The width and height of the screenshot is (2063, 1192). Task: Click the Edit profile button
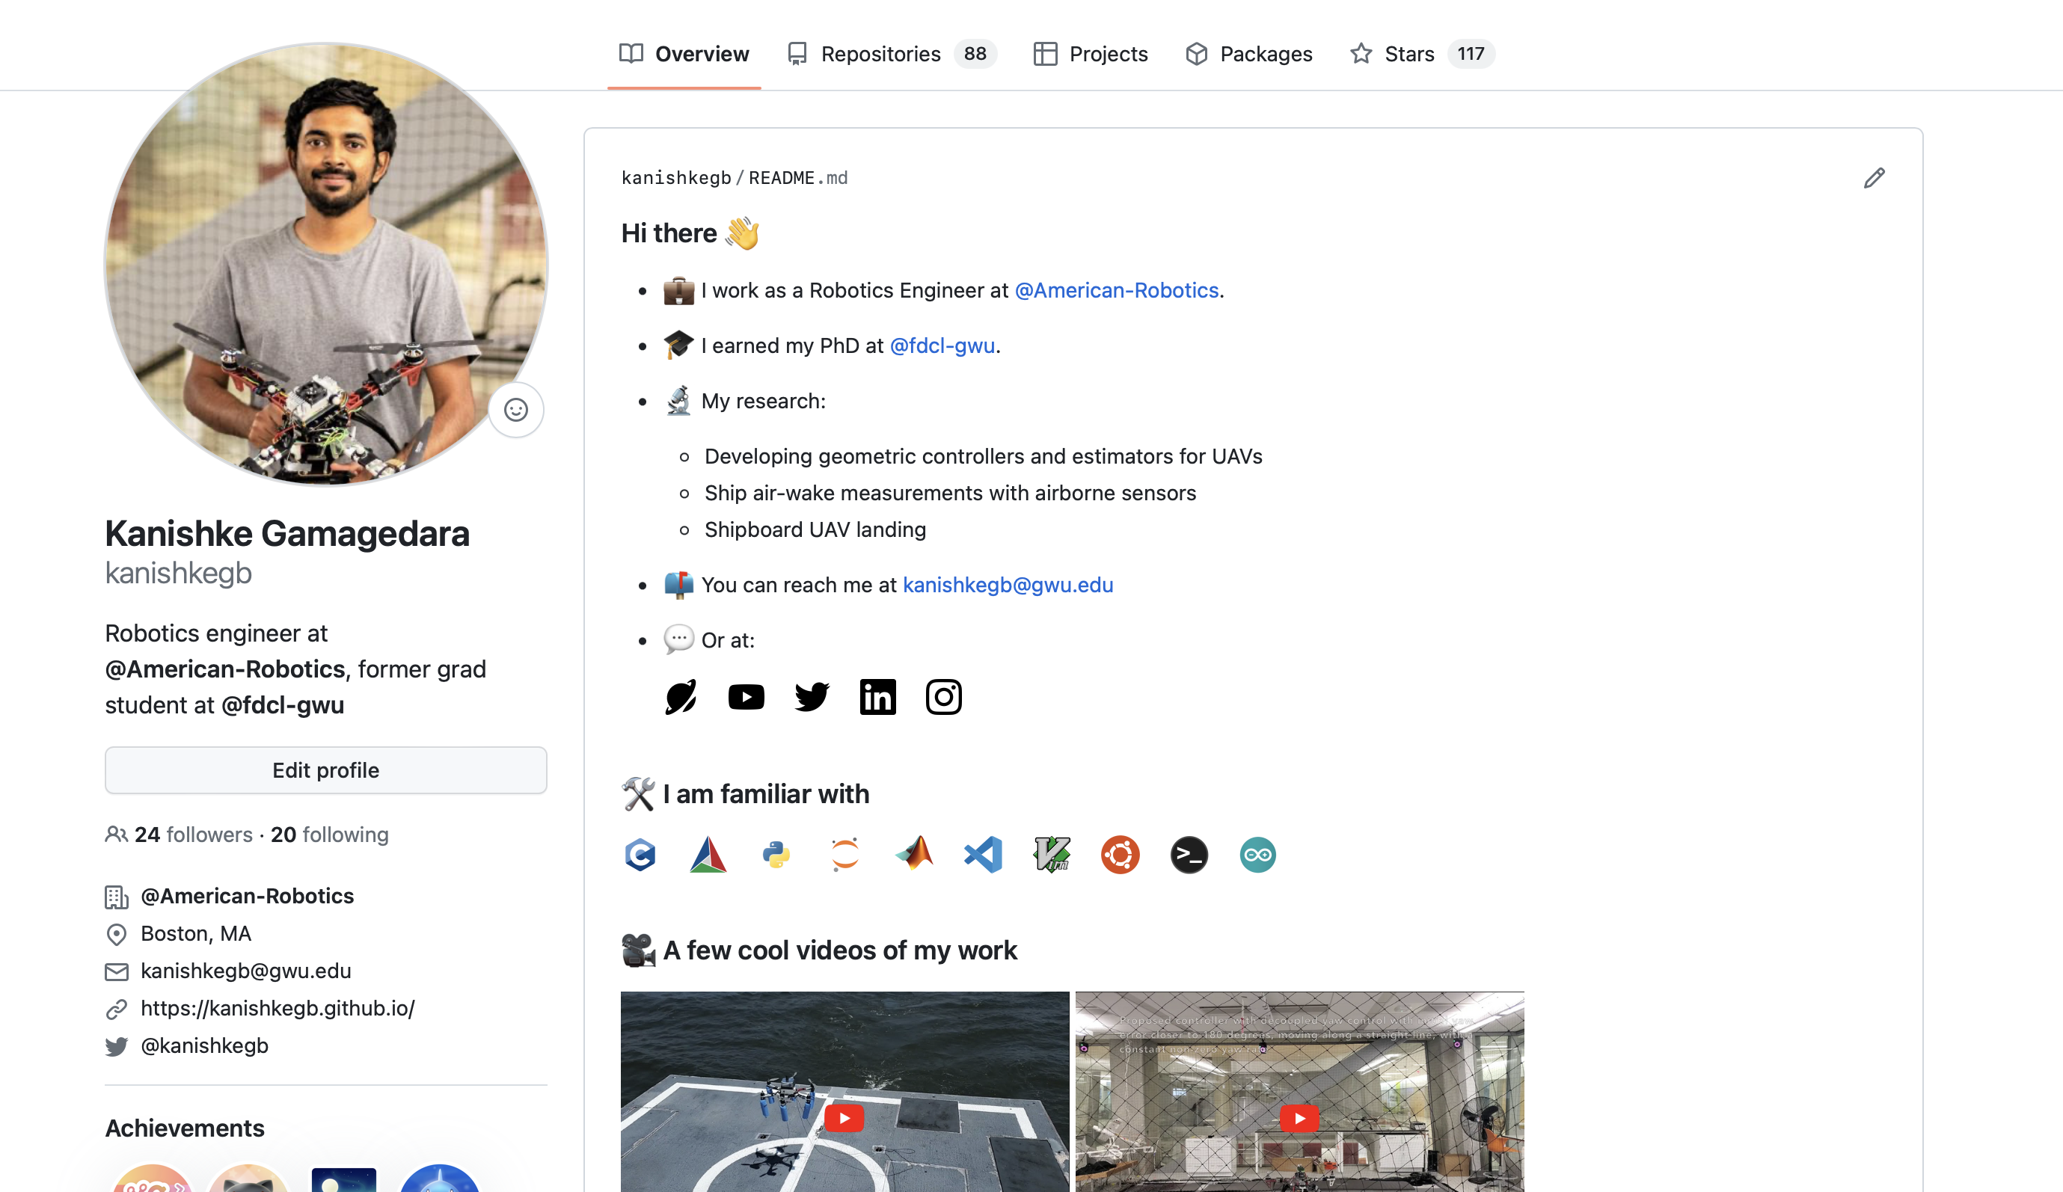coord(326,770)
